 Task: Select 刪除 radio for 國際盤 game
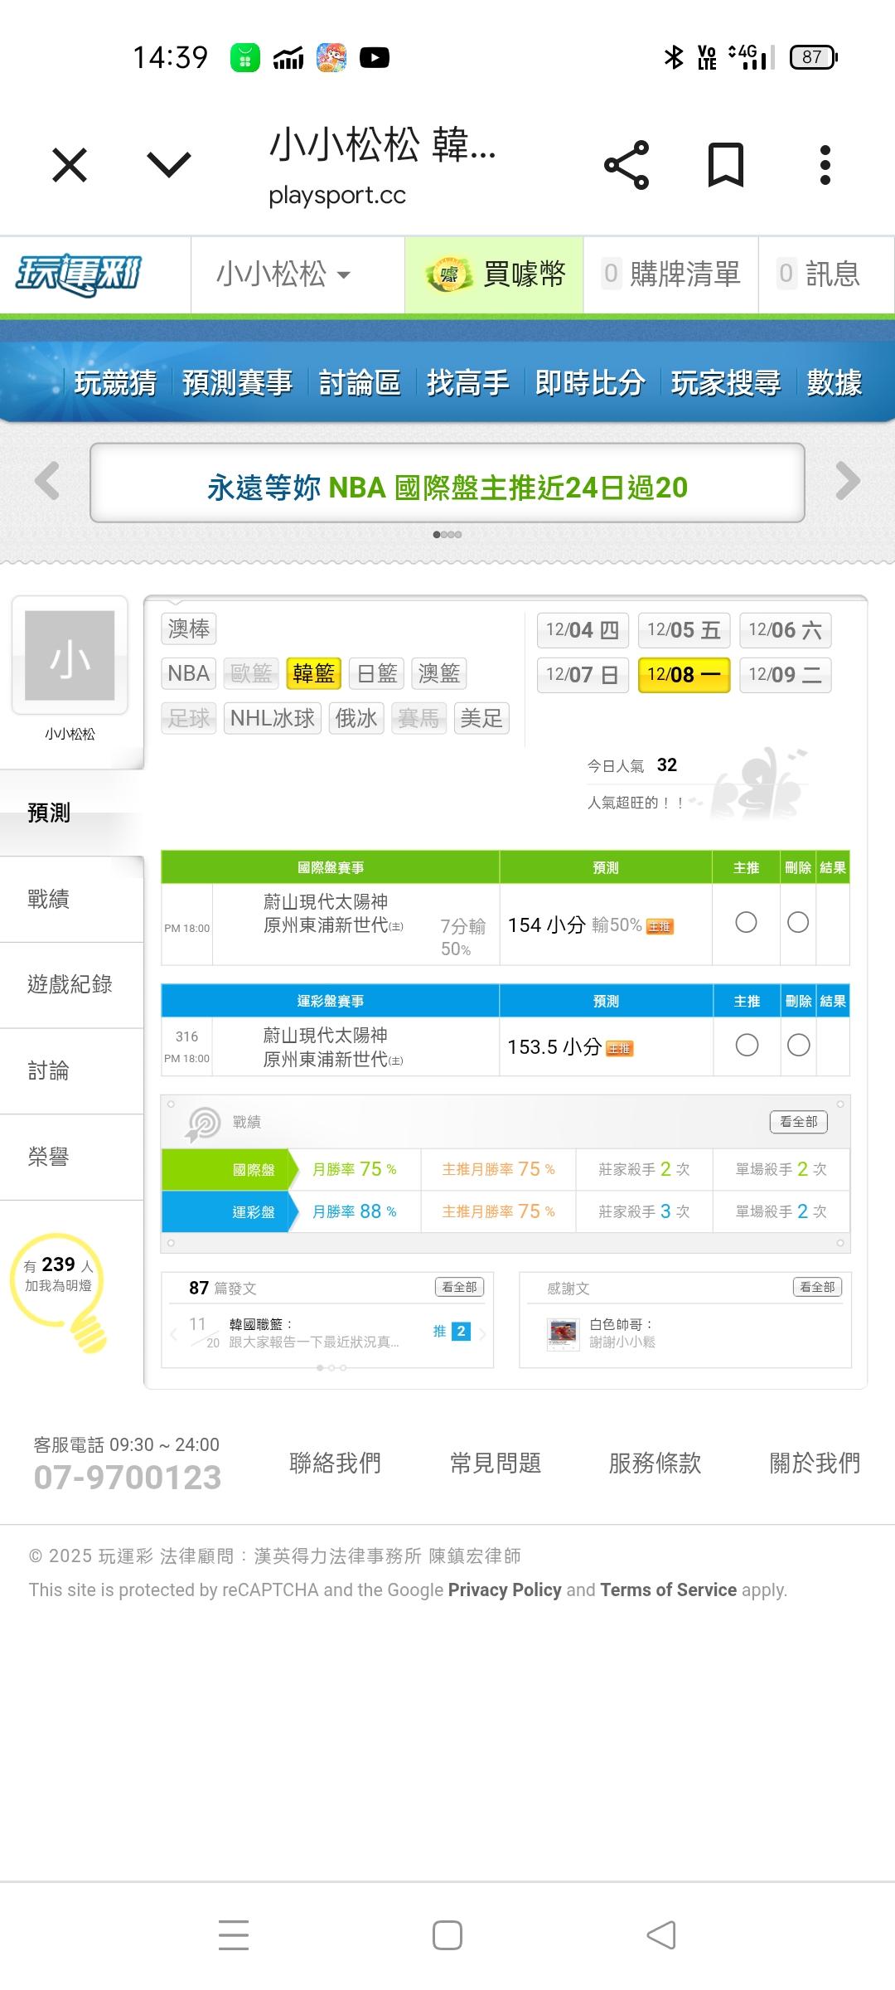click(x=798, y=923)
